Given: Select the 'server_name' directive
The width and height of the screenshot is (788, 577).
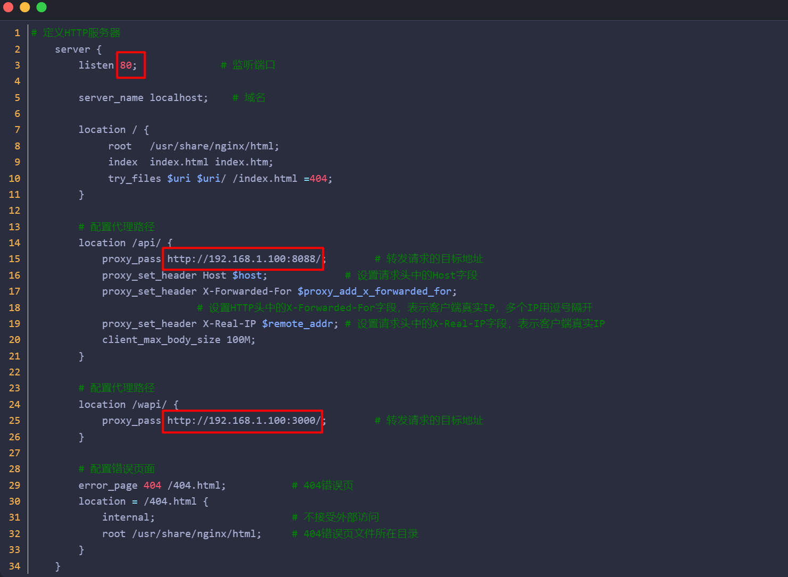Looking at the screenshot, I should click(111, 97).
